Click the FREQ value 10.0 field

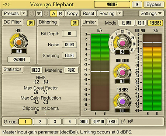click(19, 51)
